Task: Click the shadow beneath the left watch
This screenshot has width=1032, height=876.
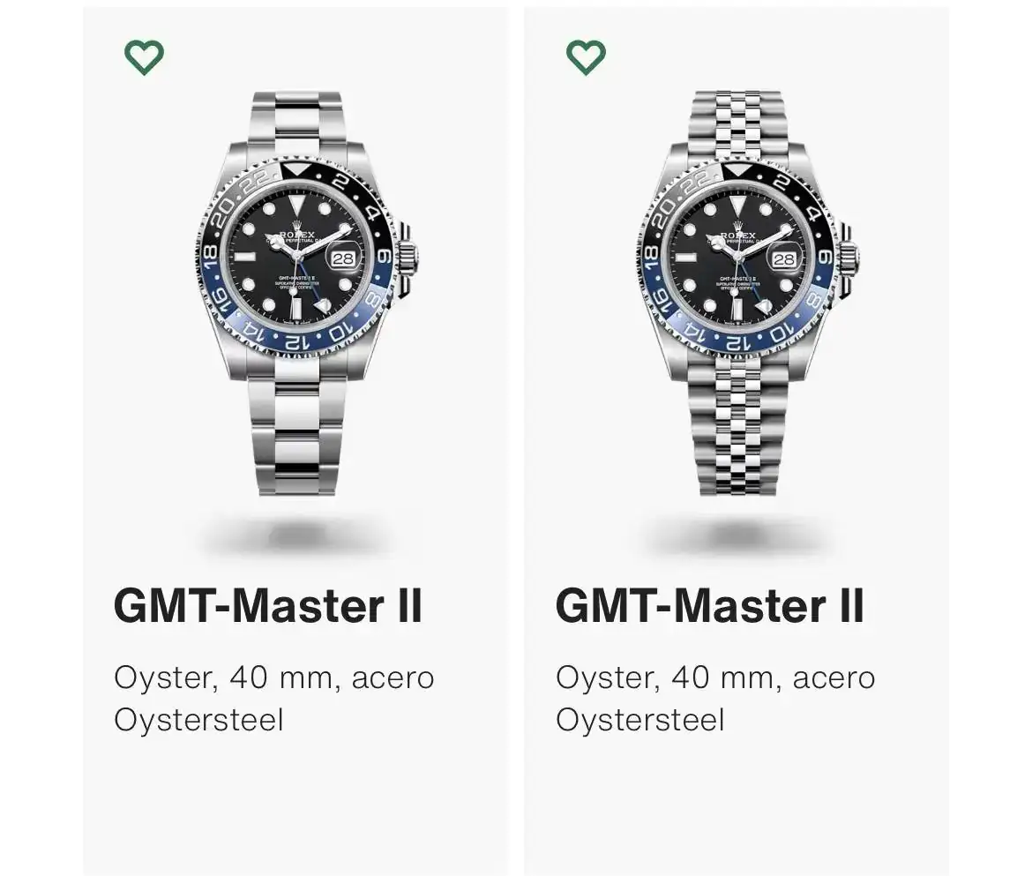Action: 296,534
